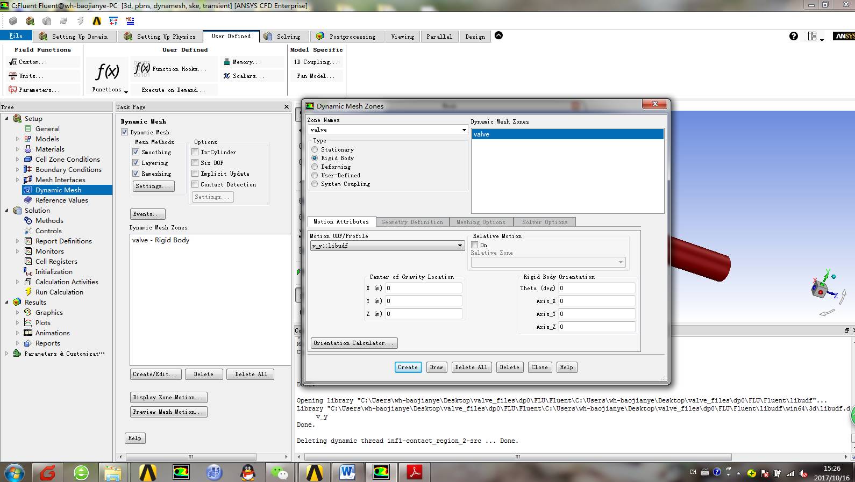The height and width of the screenshot is (482, 855).
Task: Turn on Relative Motion checkbox
Action: [x=475, y=245]
